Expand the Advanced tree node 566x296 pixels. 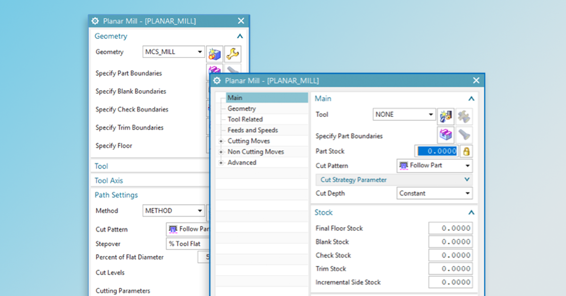[x=221, y=163]
